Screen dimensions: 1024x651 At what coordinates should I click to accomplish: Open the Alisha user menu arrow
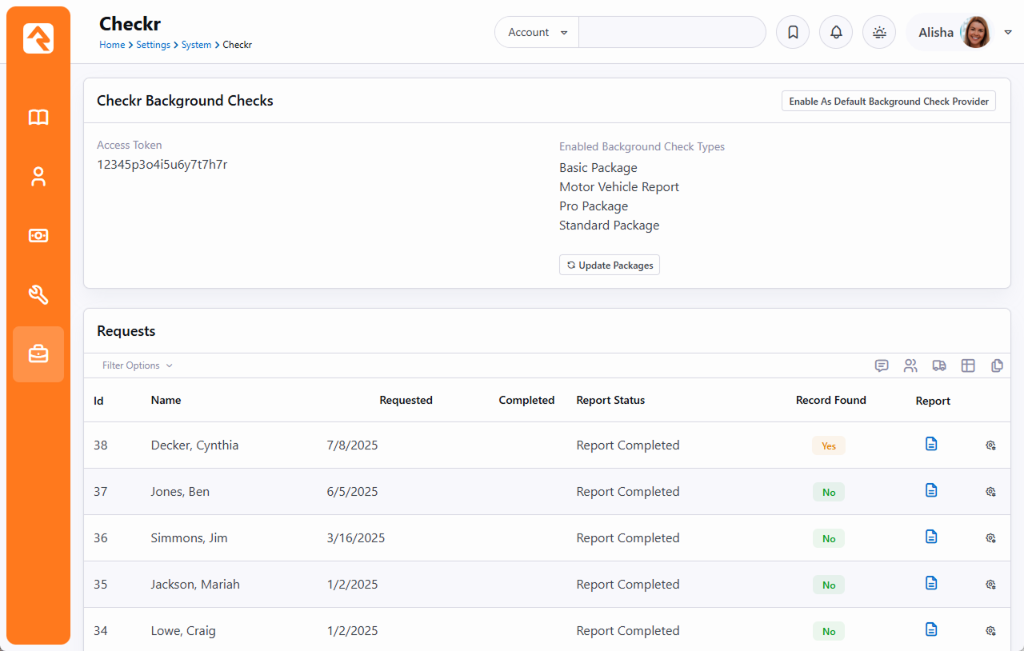[x=1008, y=33]
